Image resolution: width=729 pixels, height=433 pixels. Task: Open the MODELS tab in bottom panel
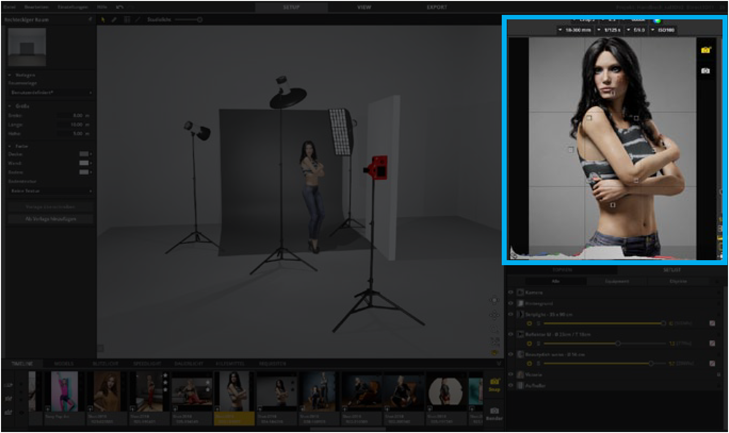(x=64, y=364)
